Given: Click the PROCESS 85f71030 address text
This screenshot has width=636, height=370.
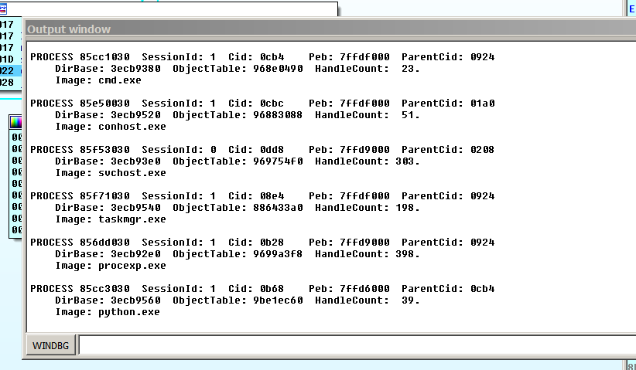Looking at the screenshot, I should click(104, 196).
